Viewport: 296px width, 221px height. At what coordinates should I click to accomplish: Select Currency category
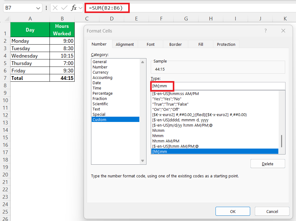(115, 72)
